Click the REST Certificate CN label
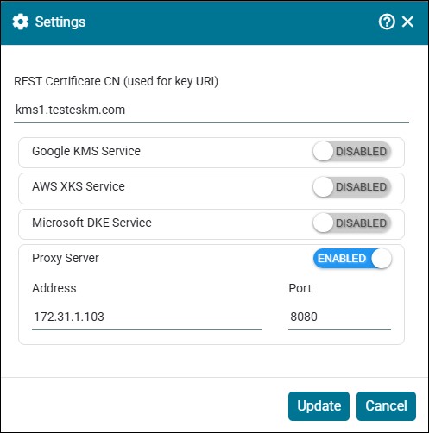Image resolution: width=429 pixels, height=433 pixels. point(116,81)
